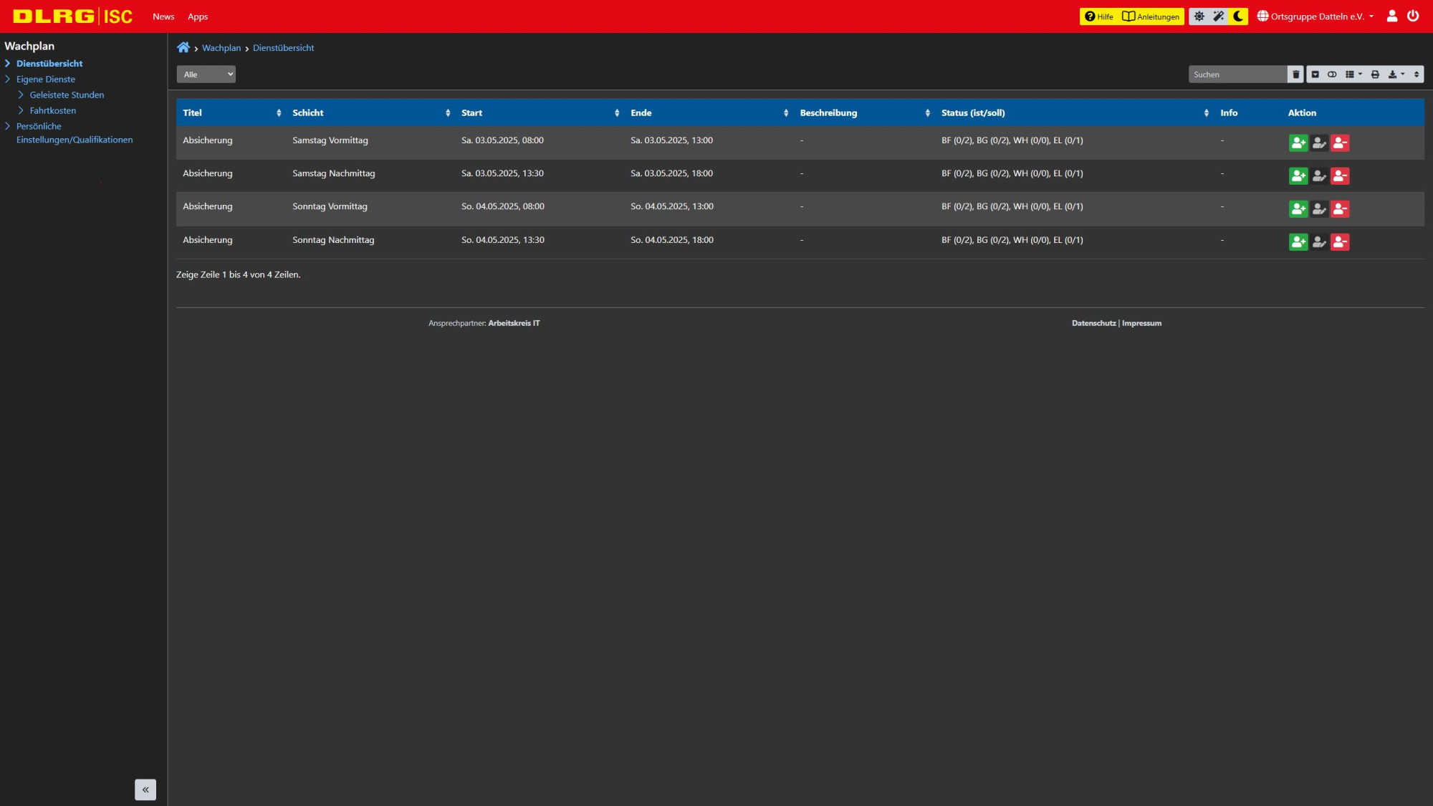Open the Apps menu
1433x806 pixels.
[198, 16]
